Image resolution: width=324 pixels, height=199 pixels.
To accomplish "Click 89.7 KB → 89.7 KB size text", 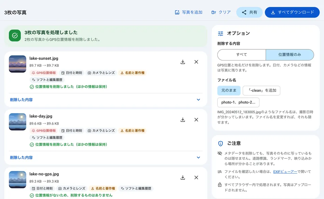I will pyautogui.click(x=44, y=66).
